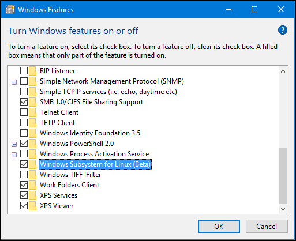Select the XPS Services list item

point(58,195)
